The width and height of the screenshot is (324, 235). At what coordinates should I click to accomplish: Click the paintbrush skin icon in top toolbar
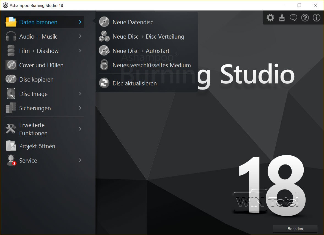282,18
